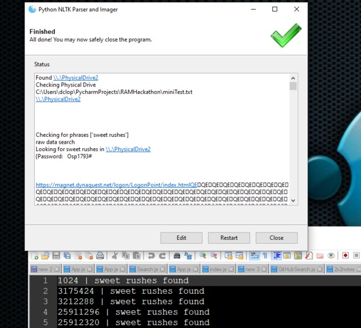Close the new 3 tab
This screenshot has width=361, height=328.
tap(264, 269)
